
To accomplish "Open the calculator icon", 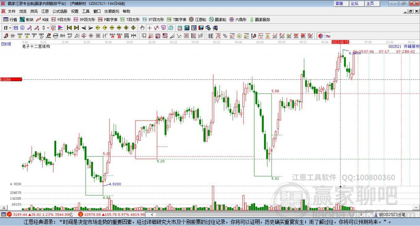I will point(187,28).
